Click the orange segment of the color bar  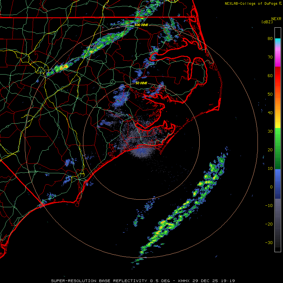point(278,104)
